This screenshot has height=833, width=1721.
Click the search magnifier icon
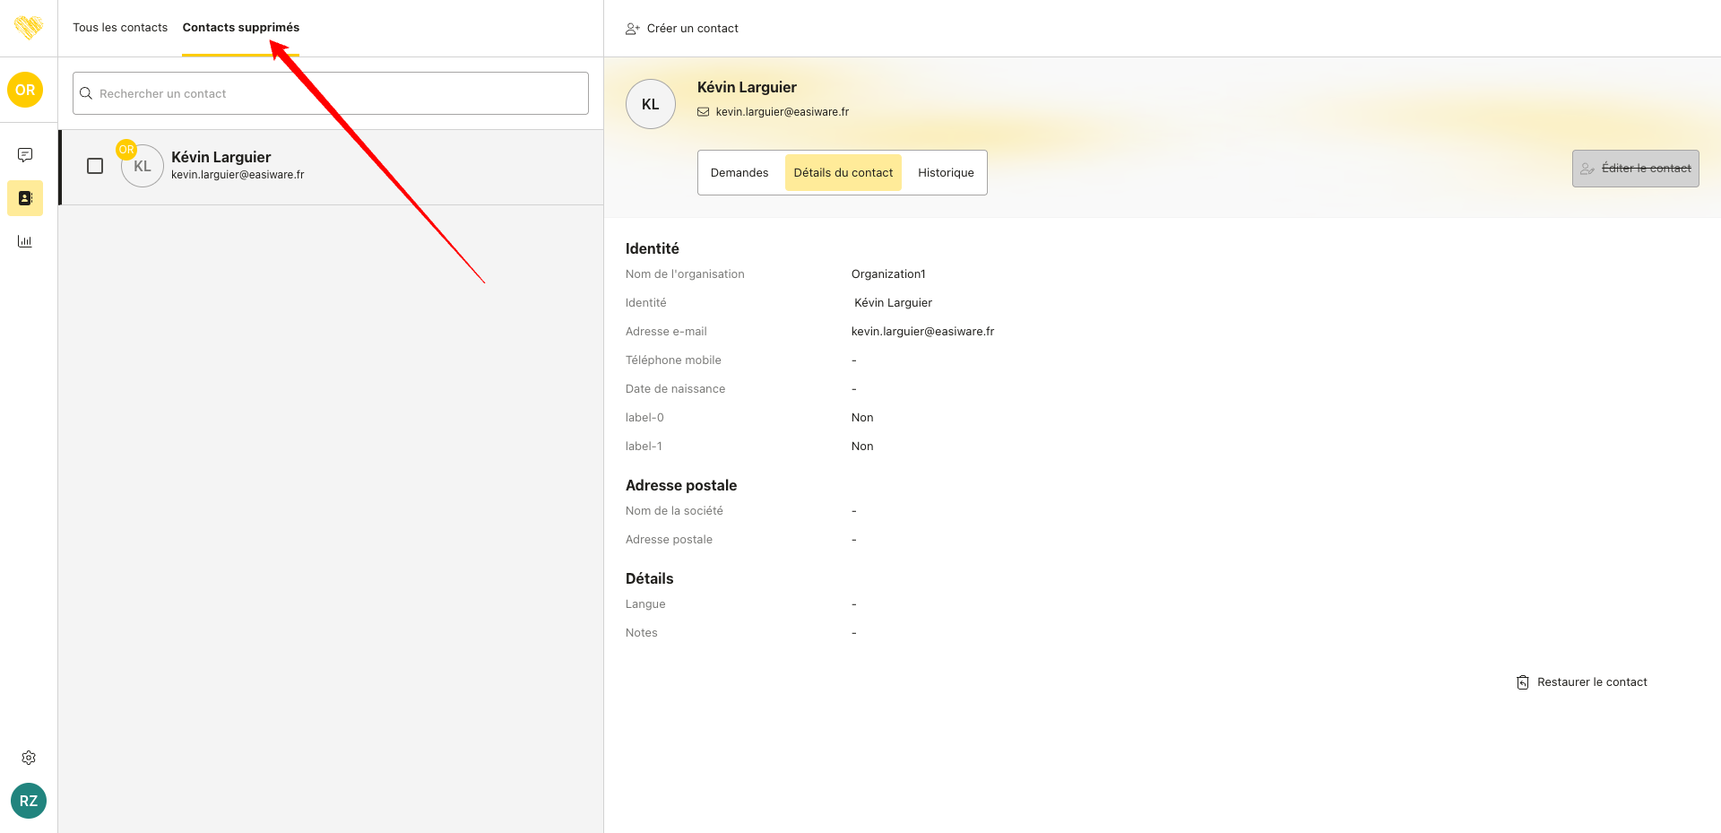pyautogui.click(x=86, y=93)
